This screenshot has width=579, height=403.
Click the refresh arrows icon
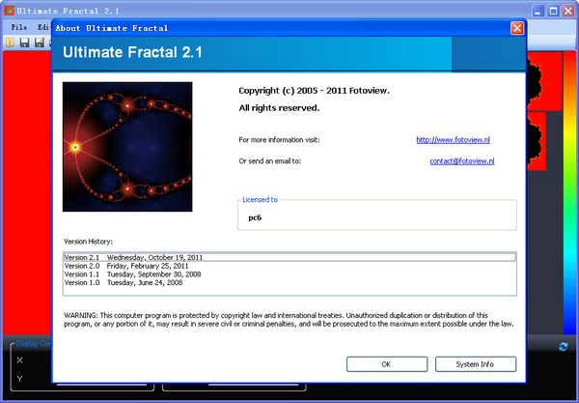coord(564,347)
